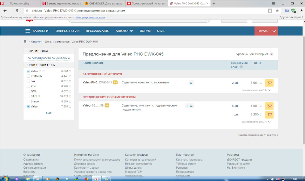
Task: Open the lock icon in address bar
Action: click(270, 11)
